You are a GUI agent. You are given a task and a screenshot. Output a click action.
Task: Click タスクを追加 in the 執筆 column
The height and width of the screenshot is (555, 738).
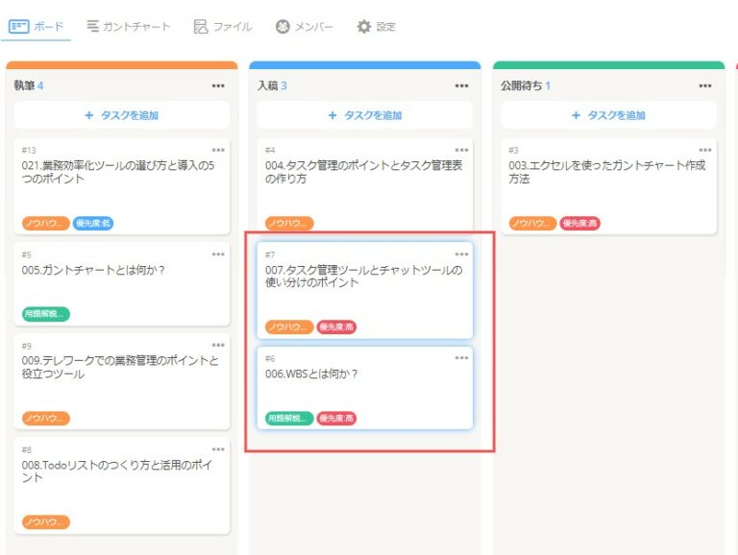122,115
